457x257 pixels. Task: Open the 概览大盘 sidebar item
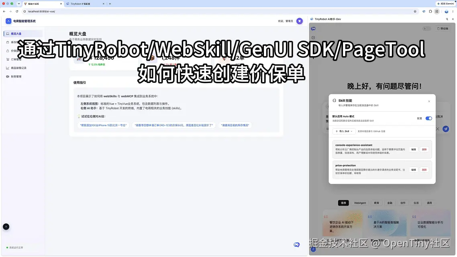(x=23, y=33)
